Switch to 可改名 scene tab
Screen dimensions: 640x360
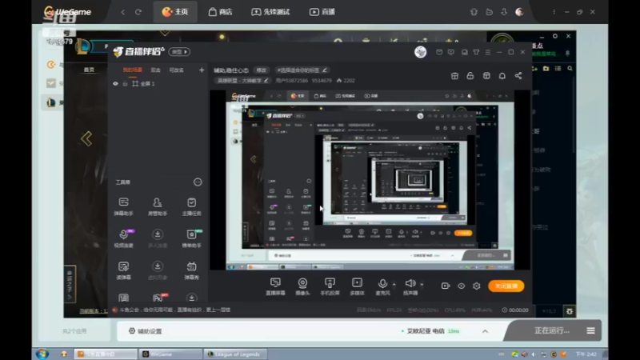tap(176, 70)
